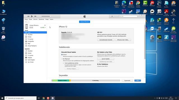This screenshot has width=179, height=100.
Task: Focus the iTunes search field
Action: 128,16
